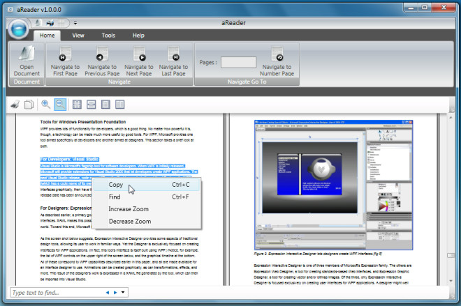Click the 'For Developers: Visual Studio' heading

point(69,160)
